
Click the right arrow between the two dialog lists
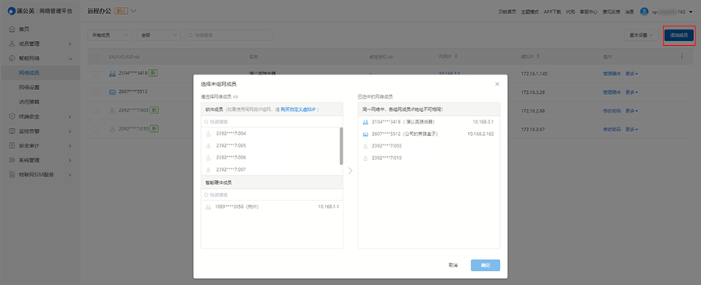pyautogui.click(x=350, y=171)
